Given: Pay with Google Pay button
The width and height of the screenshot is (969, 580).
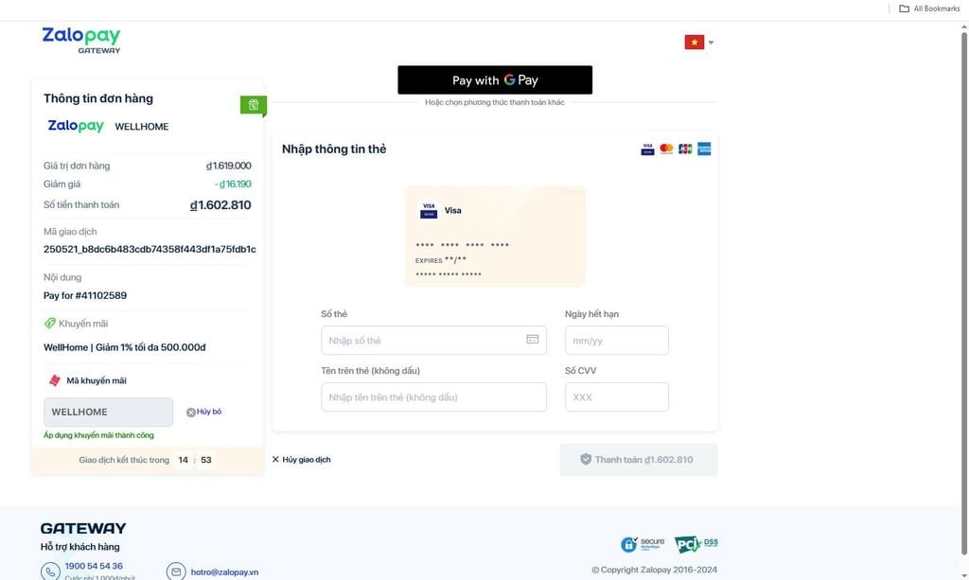Looking at the screenshot, I should (x=494, y=79).
